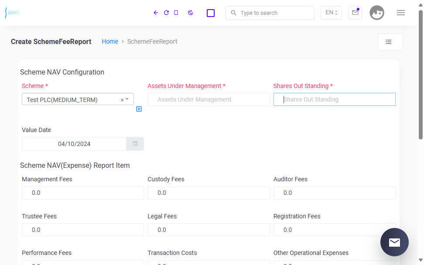Screen dimensions: 424x265
Task: Click Test PLC(MEDIUM_TERM) scheme selection
Action: [62, 100]
